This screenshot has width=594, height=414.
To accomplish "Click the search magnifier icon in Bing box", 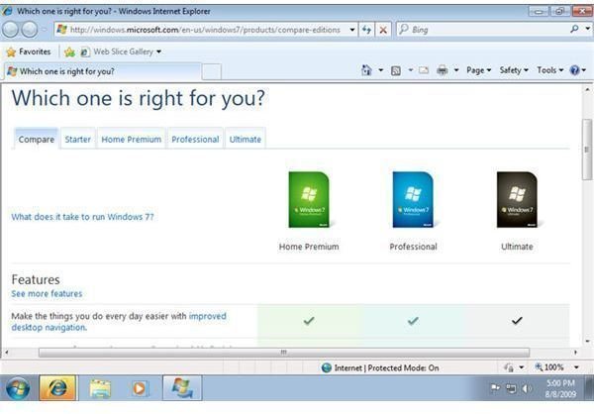I will pyautogui.click(x=574, y=29).
